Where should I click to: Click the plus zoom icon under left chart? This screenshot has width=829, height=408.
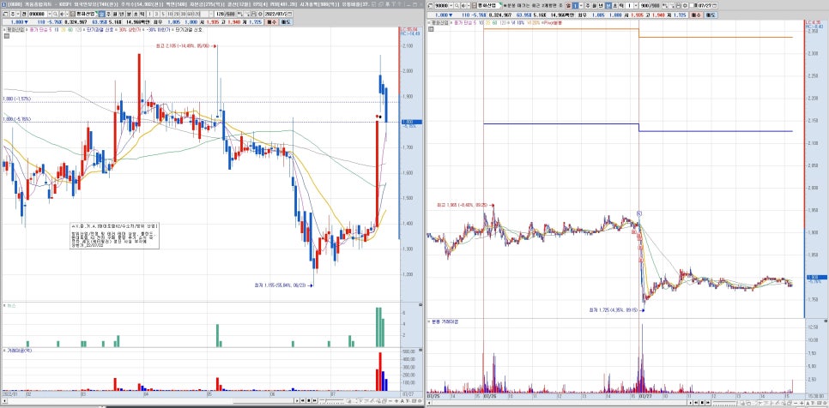tap(396, 401)
